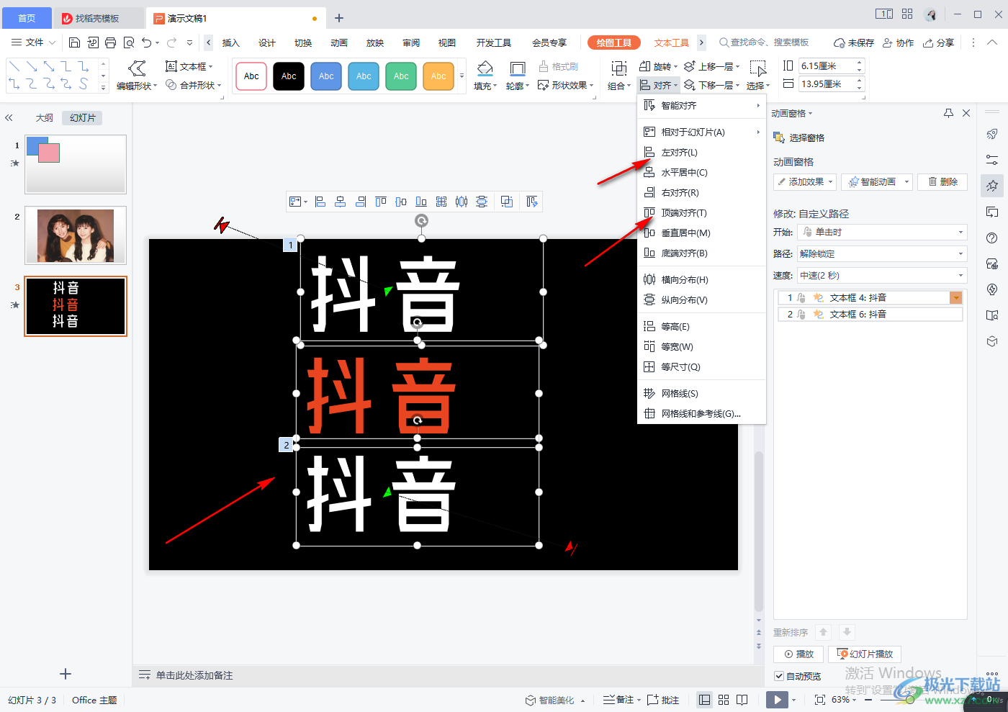Click the Play (播放) button

click(798, 654)
